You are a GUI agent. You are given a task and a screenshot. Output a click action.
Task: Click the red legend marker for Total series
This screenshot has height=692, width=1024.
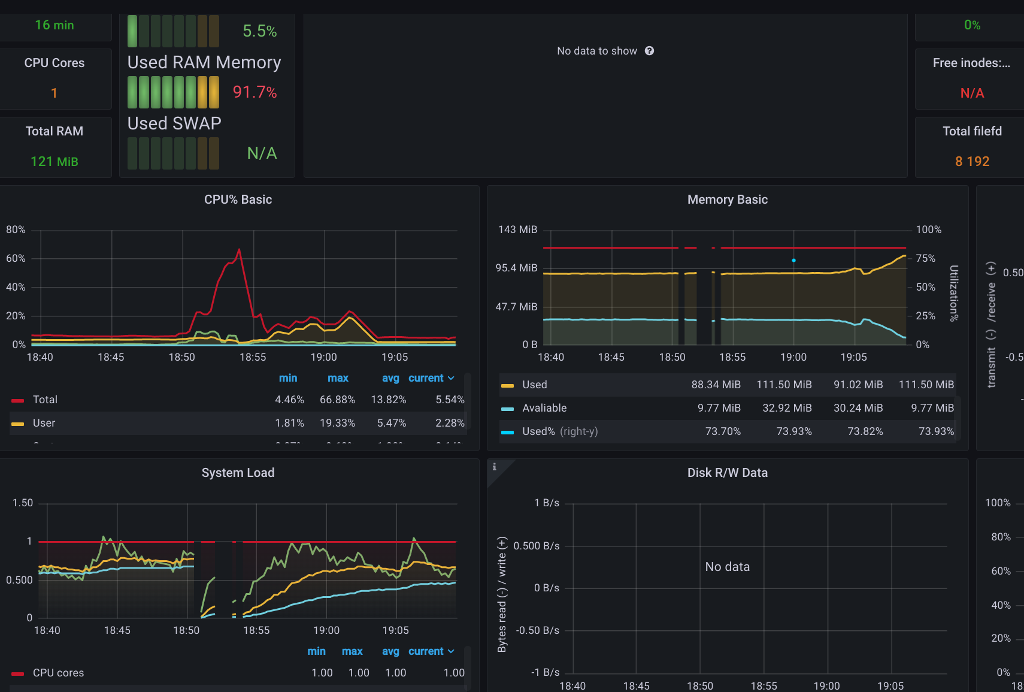click(x=18, y=400)
